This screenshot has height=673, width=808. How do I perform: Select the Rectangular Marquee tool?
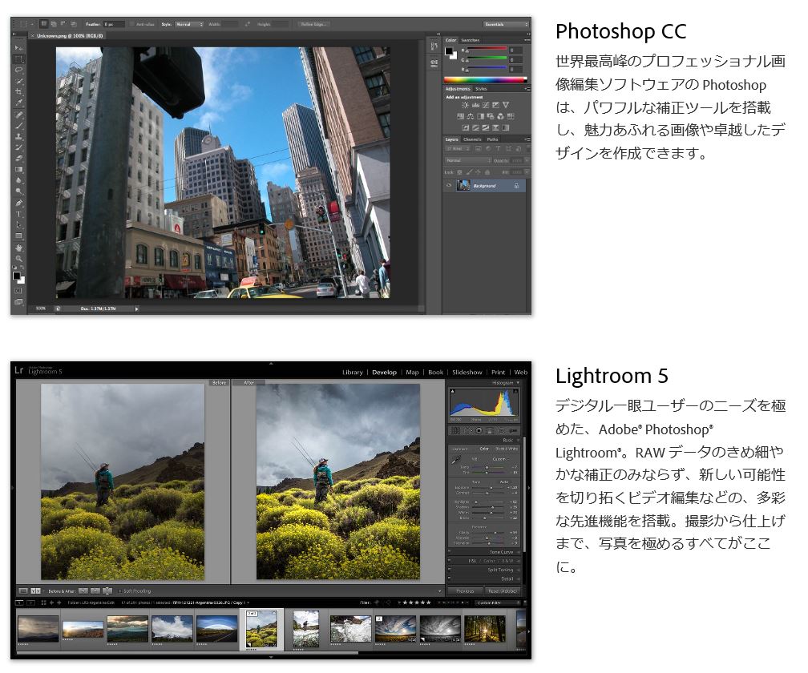(x=18, y=58)
